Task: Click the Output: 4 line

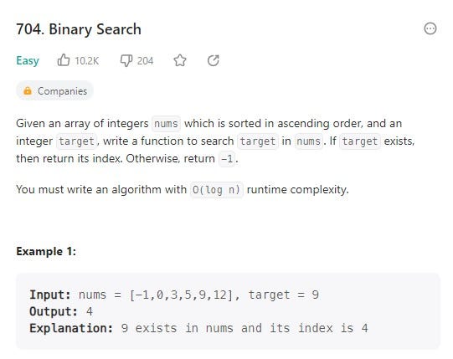Action: click(x=61, y=311)
